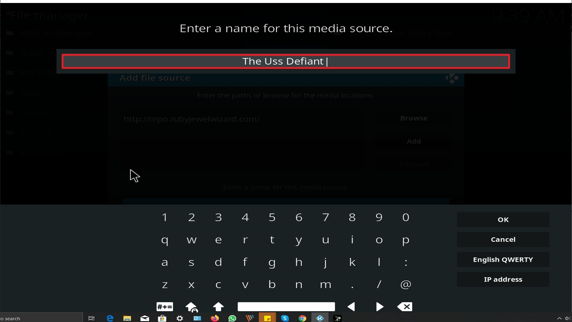Tap the number 0 key
The image size is (572, 322).
(x=406, y=217)
